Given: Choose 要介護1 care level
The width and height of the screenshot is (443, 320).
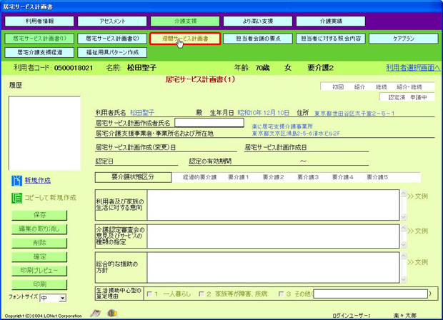Looking at the screenshot, I should coord(238,177).
